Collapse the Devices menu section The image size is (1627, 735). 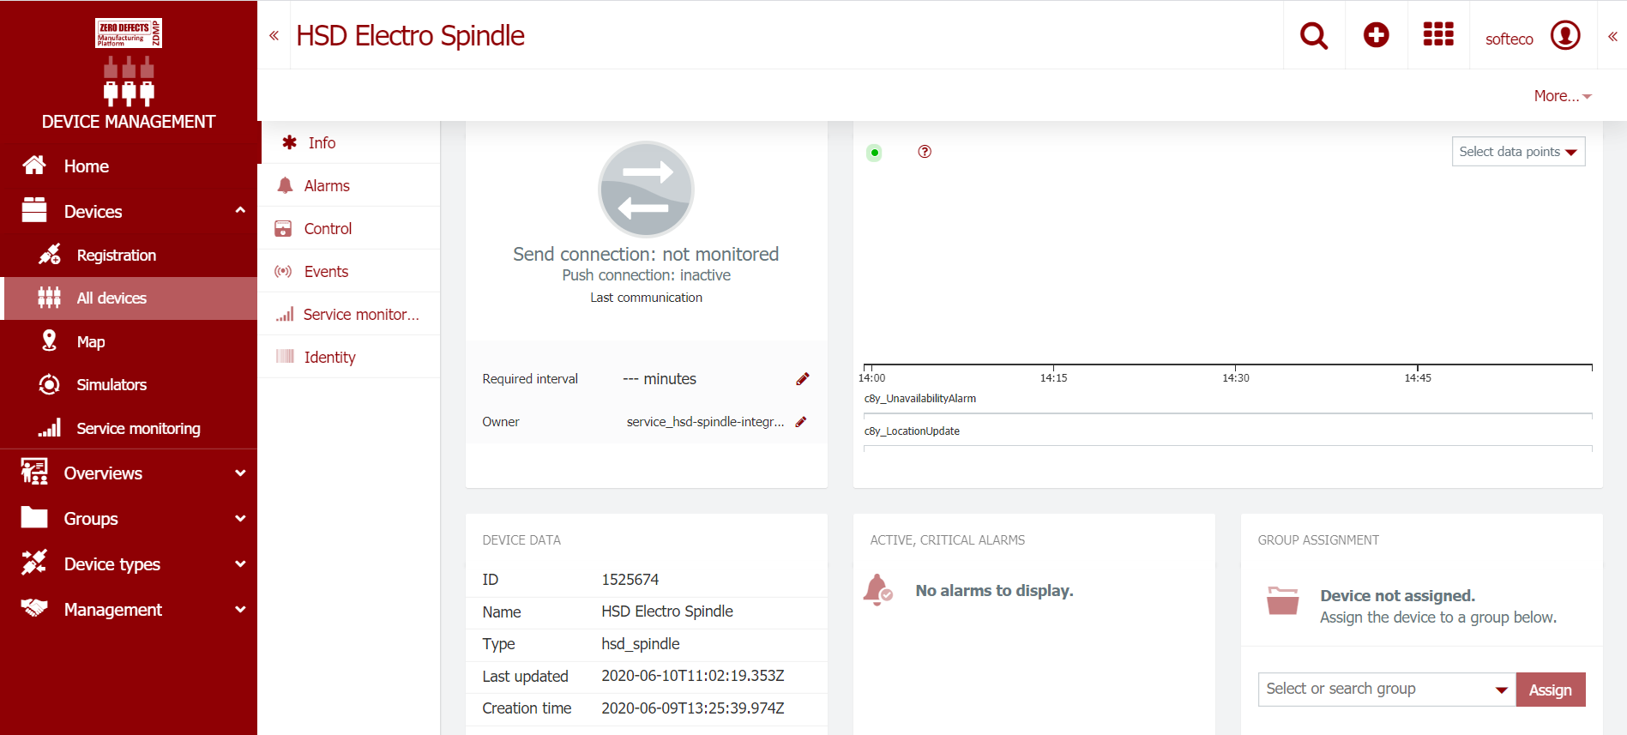tap(240, 210)
